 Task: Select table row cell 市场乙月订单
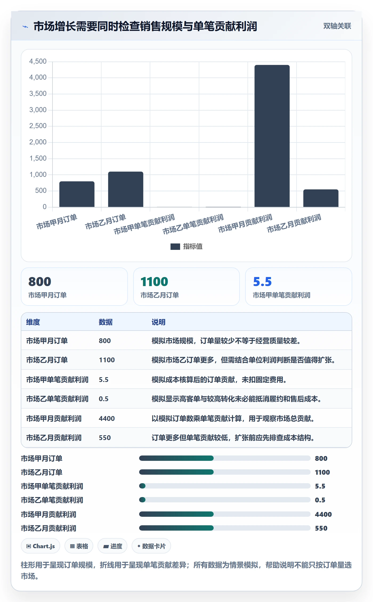(47, 360)
